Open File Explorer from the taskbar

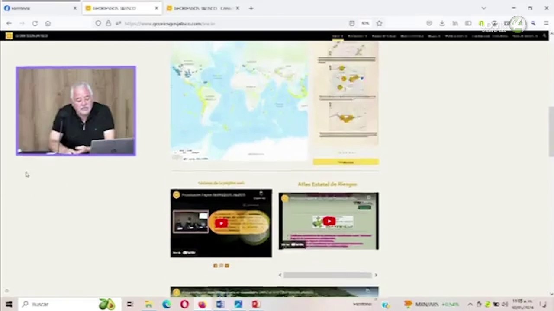[x=148, y=305]
